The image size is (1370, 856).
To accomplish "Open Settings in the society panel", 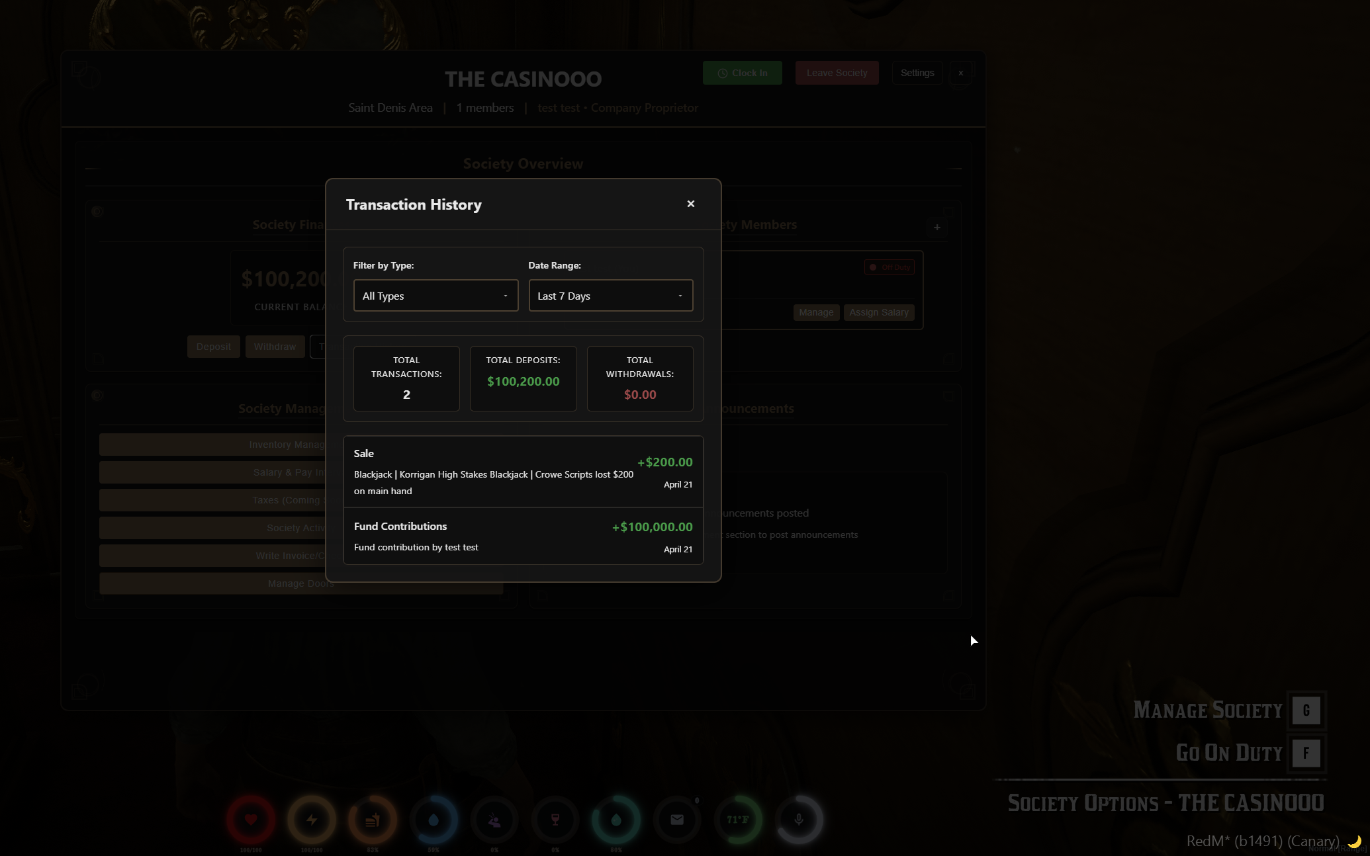I will coord(917,73).
